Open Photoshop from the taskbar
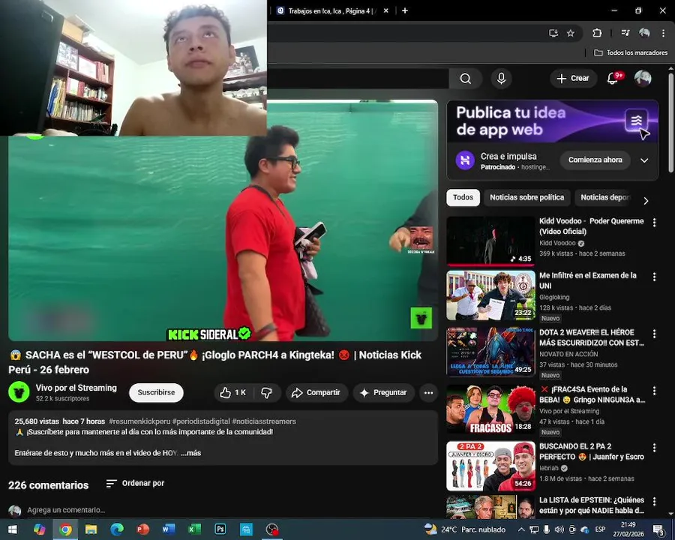This screenshot has height=540, width=675. pyautogui.click(x=220, y=529)
